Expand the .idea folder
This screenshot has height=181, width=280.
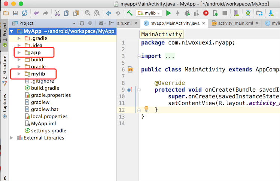19,45
